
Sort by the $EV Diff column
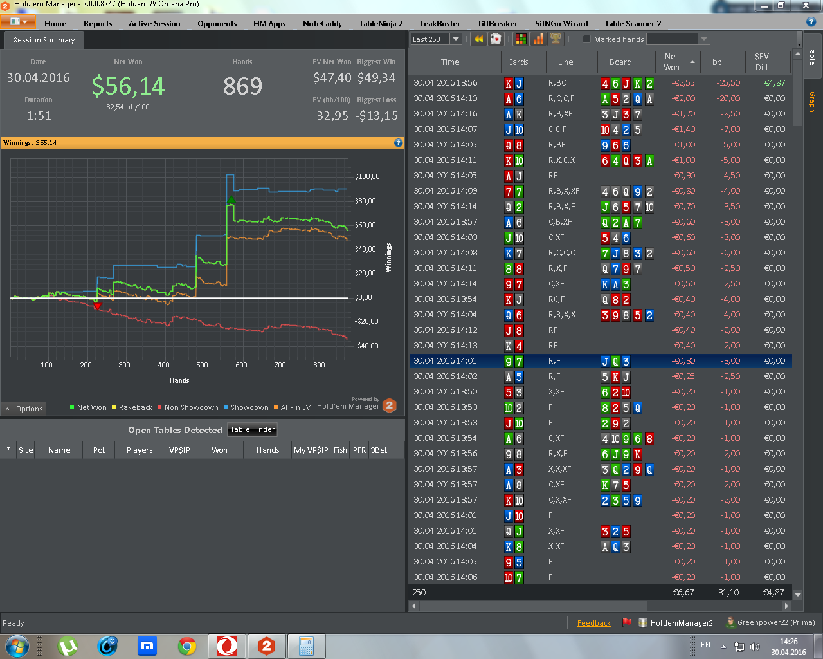[767, 62]
